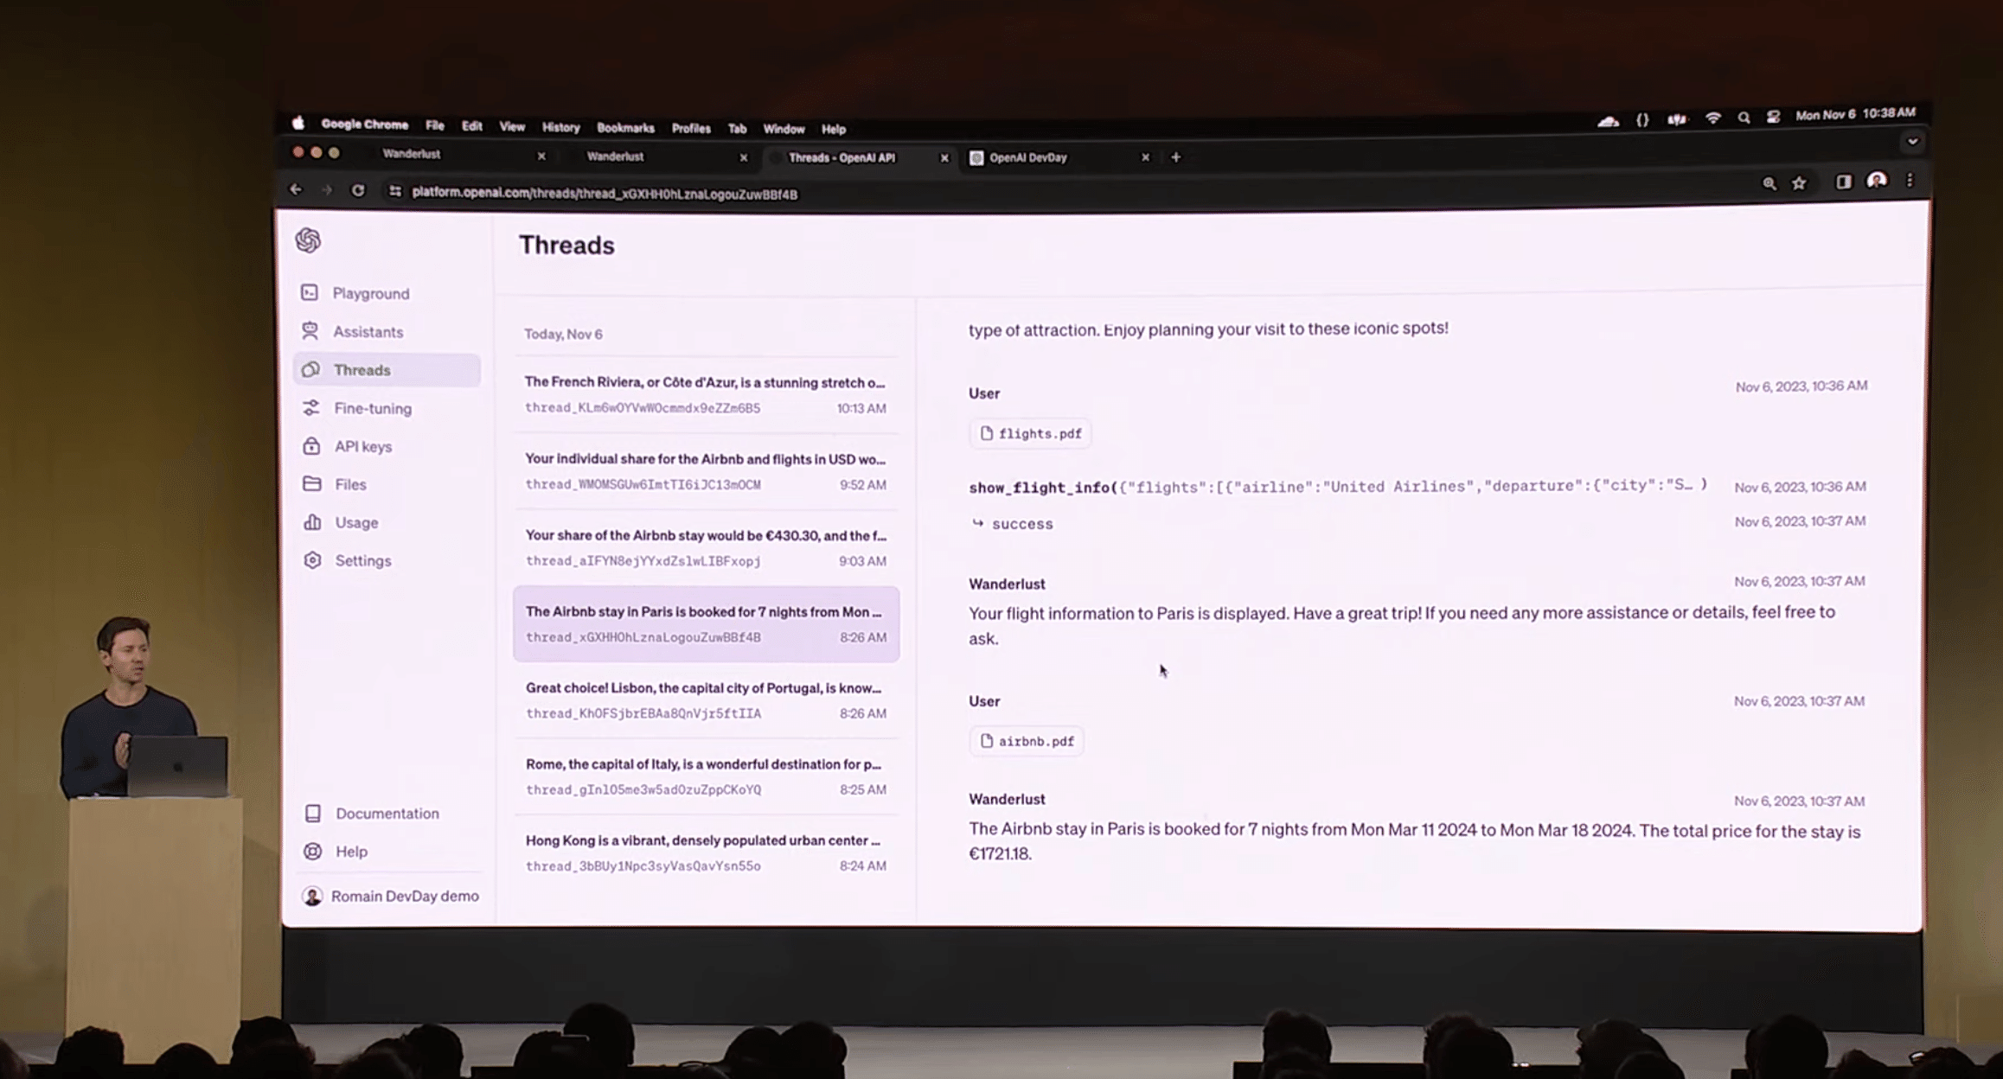Toggle Chrome side panel icon
The image size is (2003, 1079).
point(1844,182)
